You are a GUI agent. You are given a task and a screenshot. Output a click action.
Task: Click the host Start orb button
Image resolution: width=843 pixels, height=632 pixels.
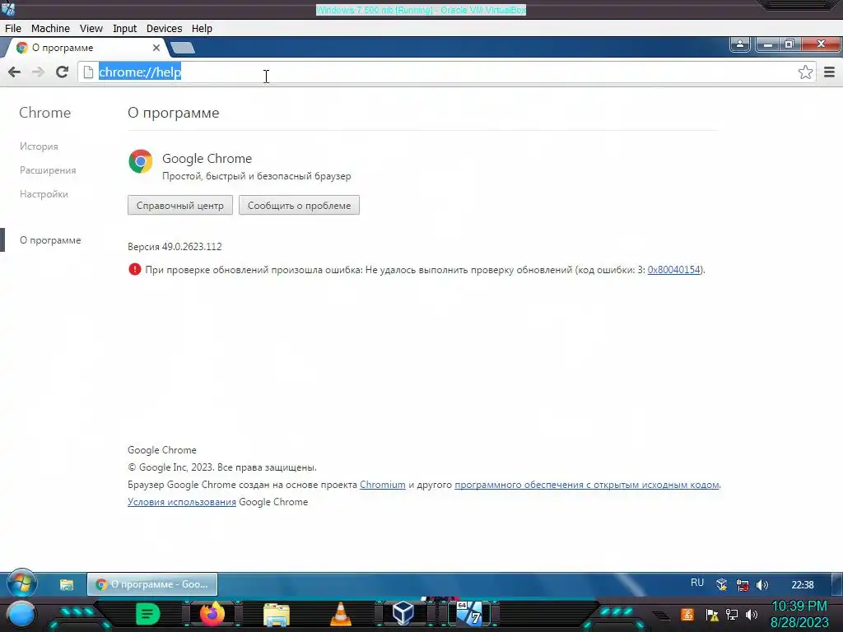(x=21, y=615)
